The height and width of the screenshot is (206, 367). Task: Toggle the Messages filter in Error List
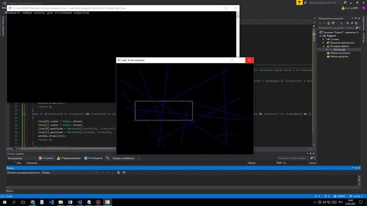[x=93, y=158]
